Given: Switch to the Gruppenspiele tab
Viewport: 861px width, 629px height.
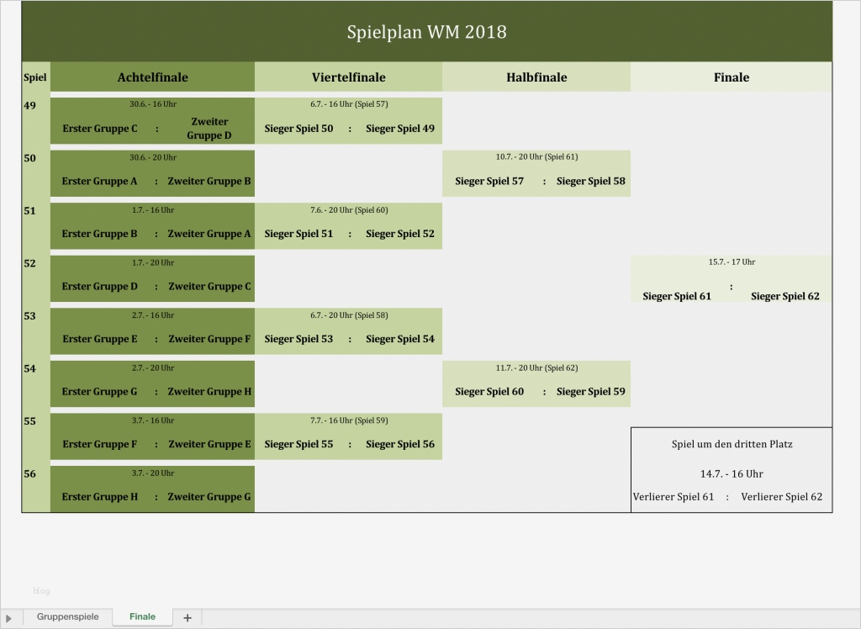Looking at the screenshot, I should [67, 616].
